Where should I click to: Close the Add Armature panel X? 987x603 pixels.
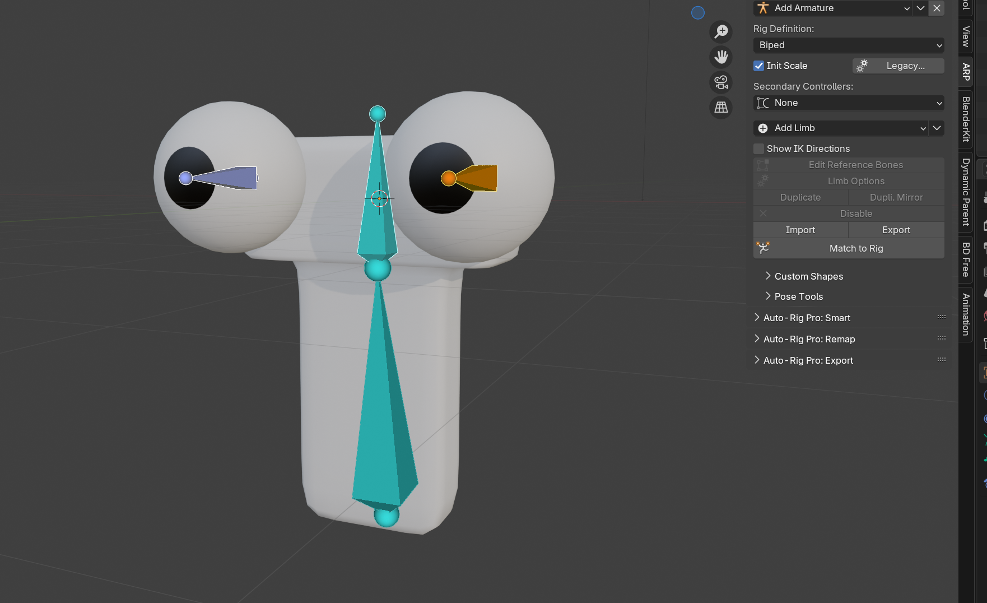(x=937, y=8)
